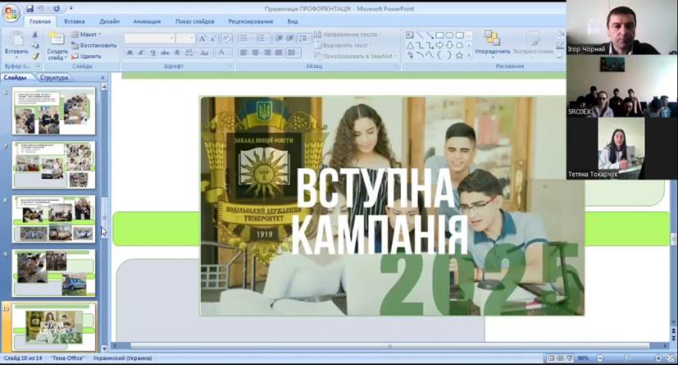
Task: Toggle underline text formatting
Action: point(152,52)
